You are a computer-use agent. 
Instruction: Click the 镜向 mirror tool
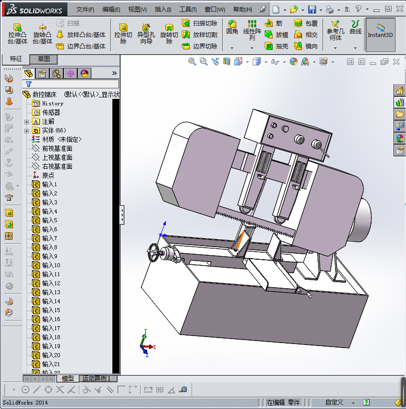306,46
